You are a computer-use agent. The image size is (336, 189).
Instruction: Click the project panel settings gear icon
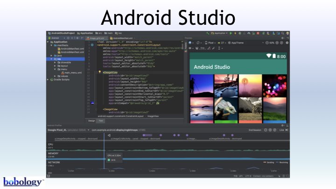[x=77, y=38]
